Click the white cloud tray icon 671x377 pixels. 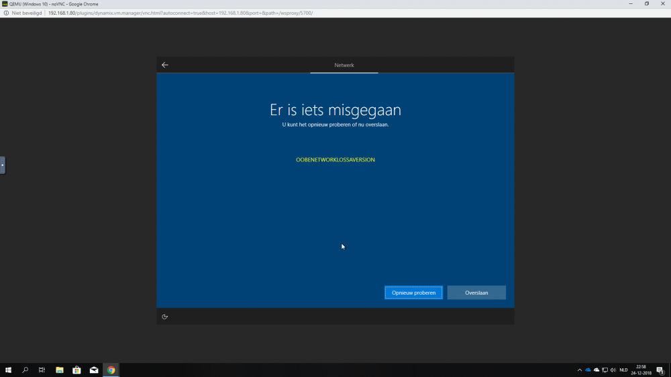[597, 370]
